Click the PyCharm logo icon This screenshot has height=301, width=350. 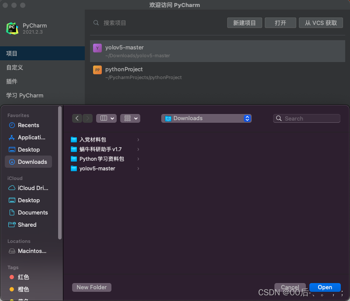coord(12,28)
